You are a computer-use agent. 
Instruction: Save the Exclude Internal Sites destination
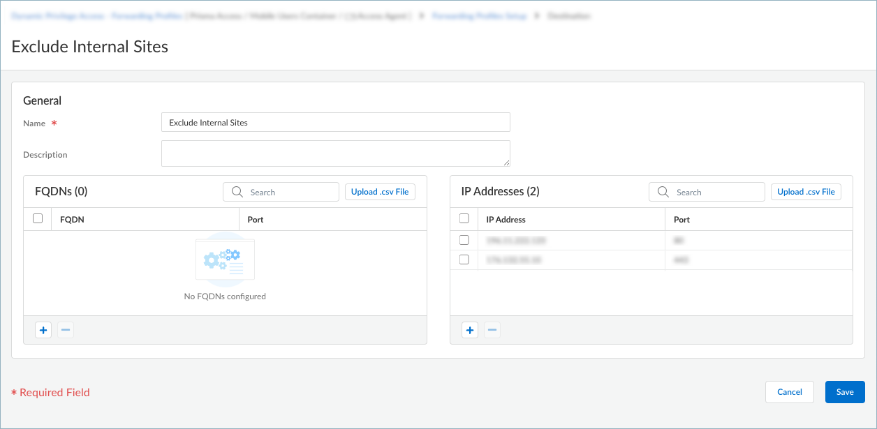pyautogui.click(x=845, y=392)
